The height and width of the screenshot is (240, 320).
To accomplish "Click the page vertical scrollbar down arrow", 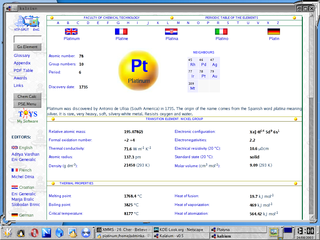I will [x=312, y=217].
